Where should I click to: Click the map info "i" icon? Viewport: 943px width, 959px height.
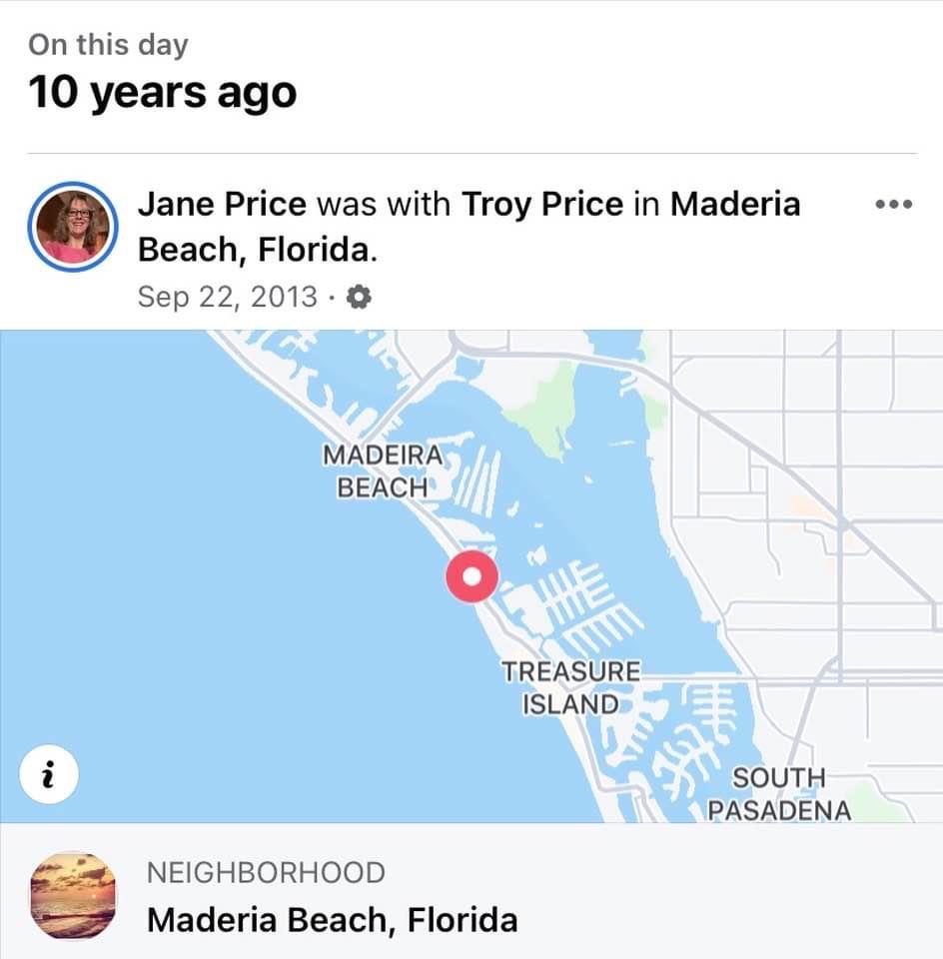pos(48,772)
